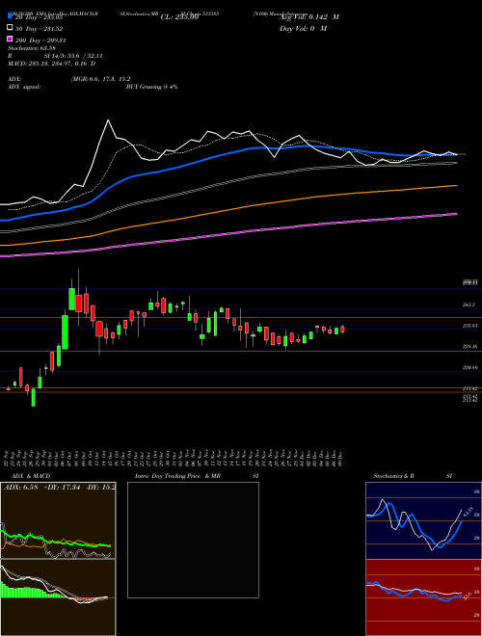Click the '(MGR) 6.6, 17.3, 15.2' ADX values
The height and width of the screenshot is (636, 482).
point(100,79)
